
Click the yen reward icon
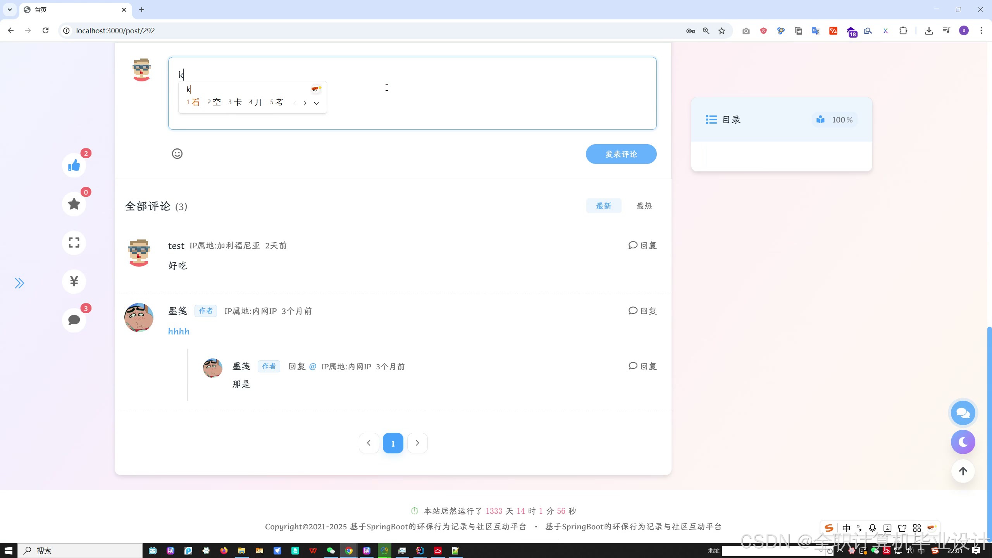[74, 281]
